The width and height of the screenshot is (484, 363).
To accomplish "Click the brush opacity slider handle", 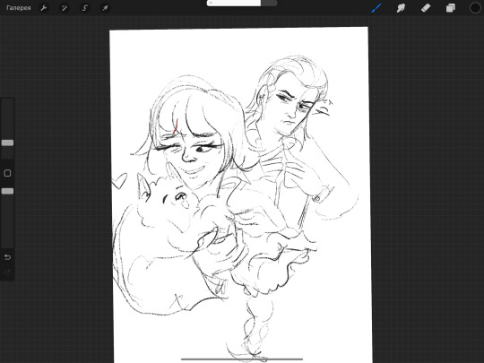I will 7,191.
